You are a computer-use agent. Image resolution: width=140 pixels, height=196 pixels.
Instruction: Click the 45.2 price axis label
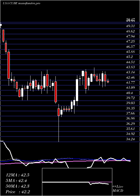pyautogui.click(x=129, y=57)
